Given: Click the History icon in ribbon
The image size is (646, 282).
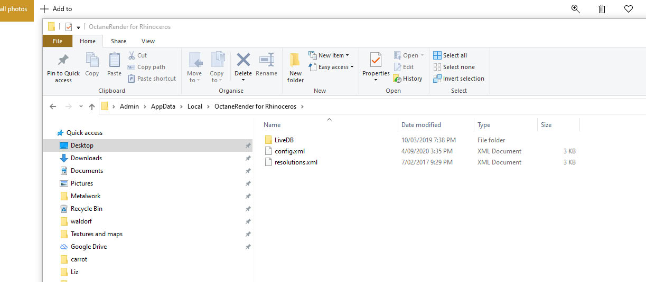Looking at the screenshot, I should click(397, 79).
